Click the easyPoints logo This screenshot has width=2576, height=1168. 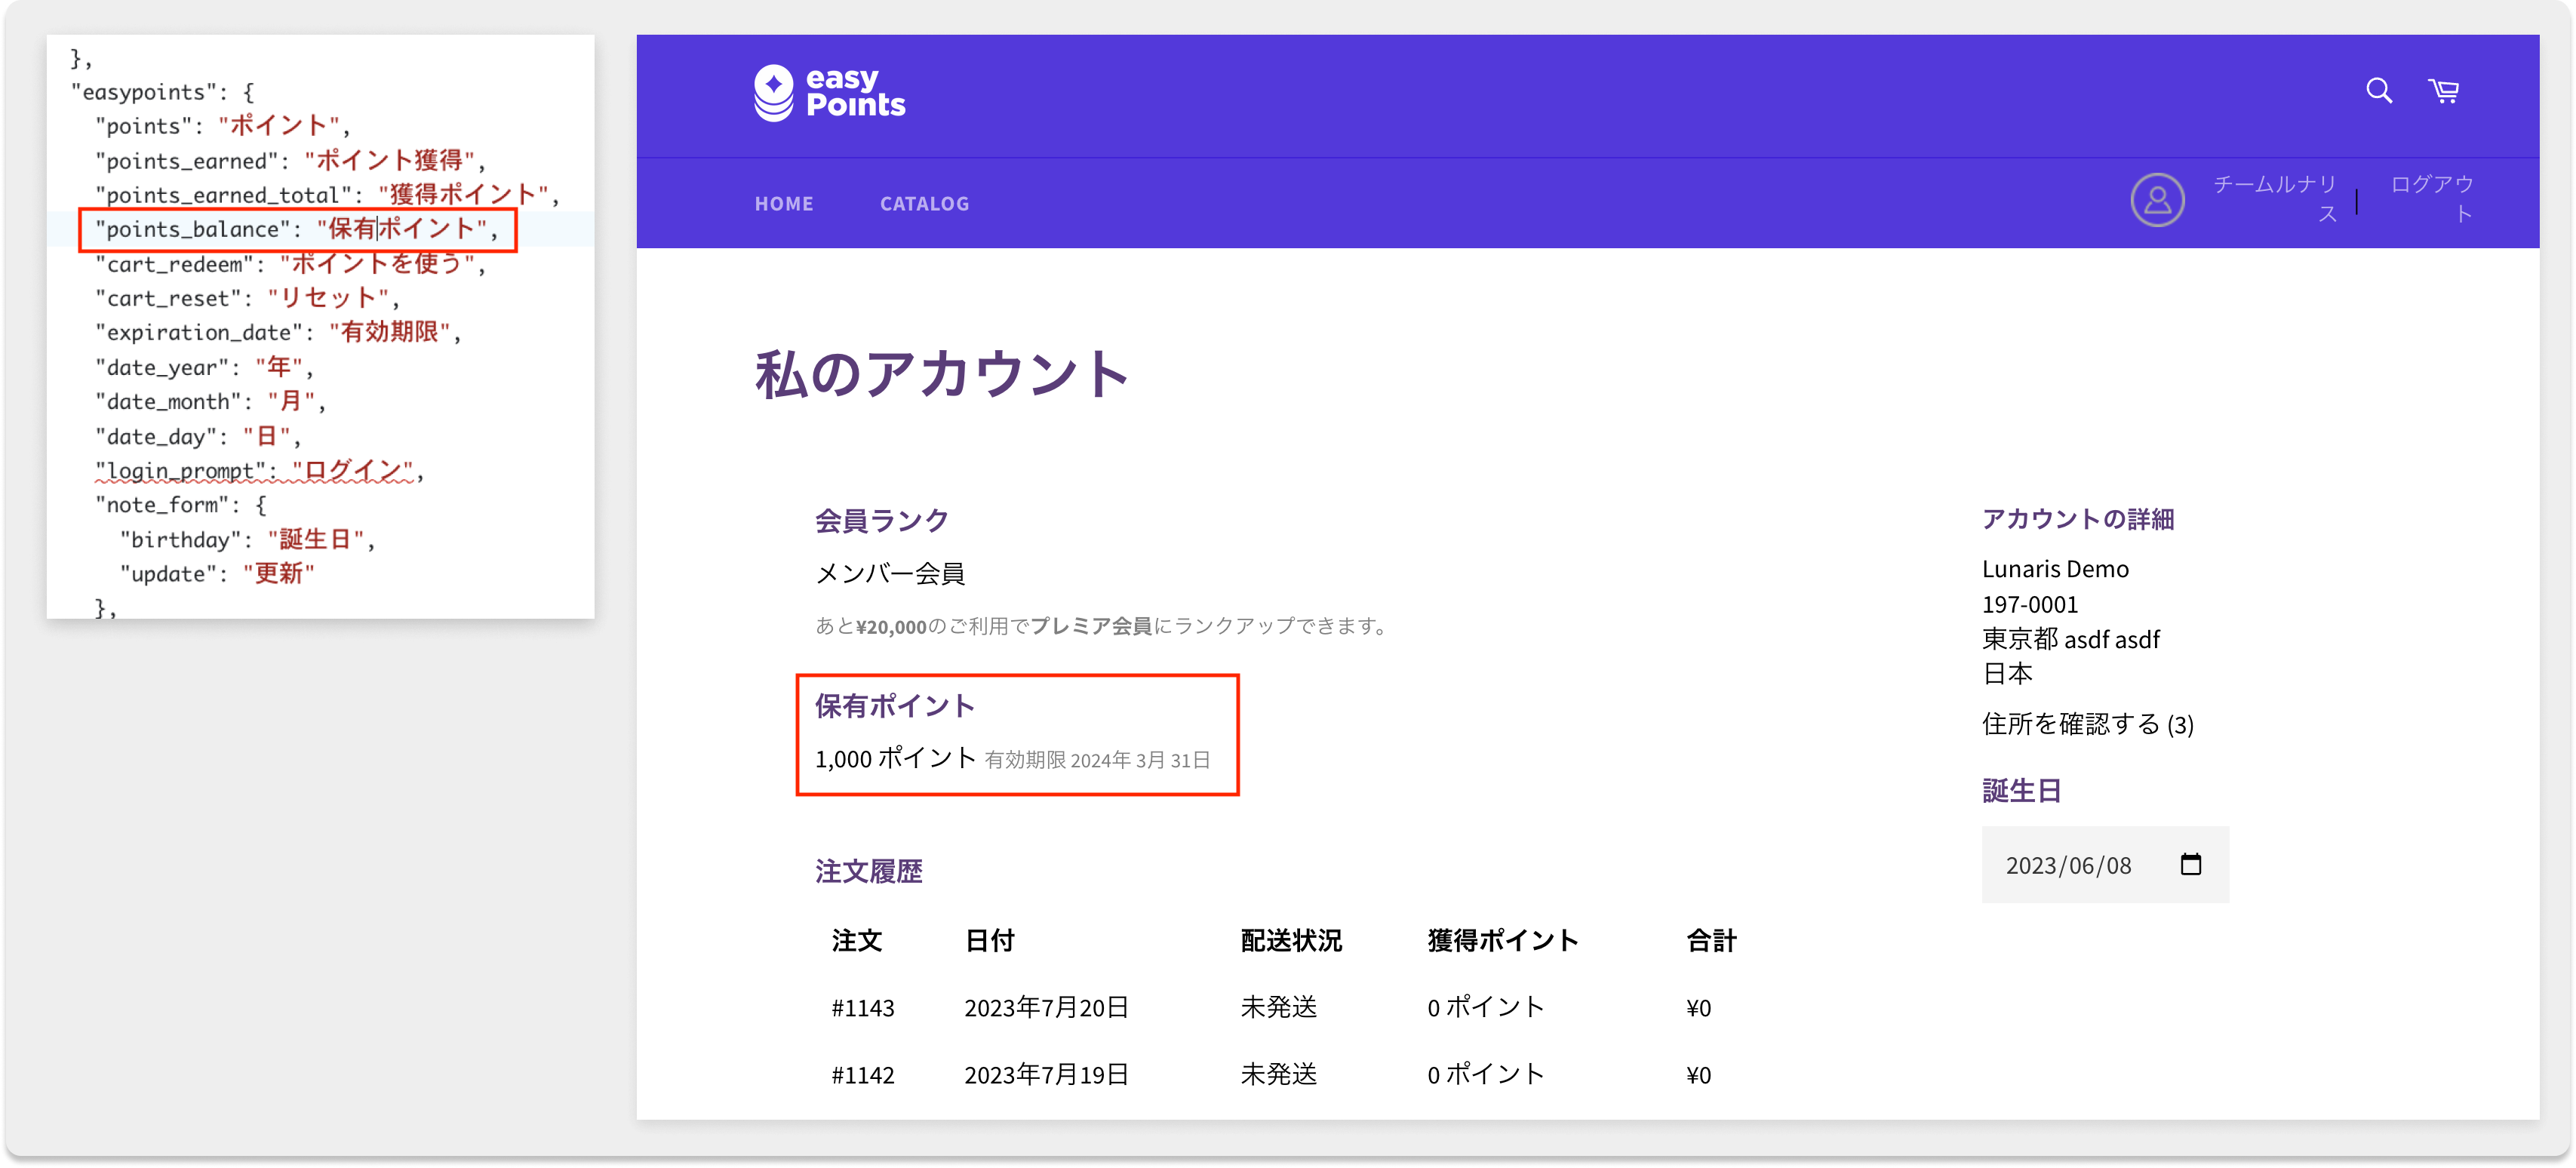click(829, 93)
